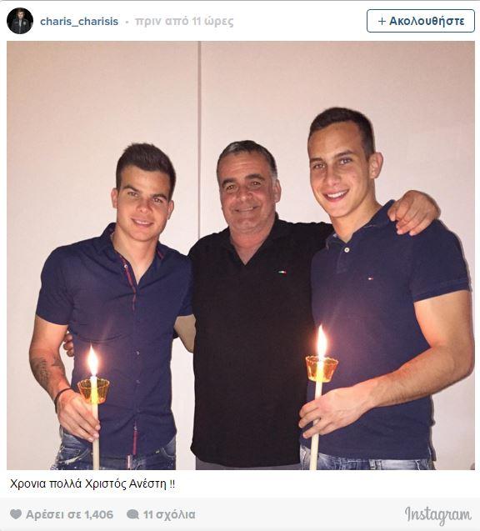Click the left candle flame in photo

pos(92,361)
